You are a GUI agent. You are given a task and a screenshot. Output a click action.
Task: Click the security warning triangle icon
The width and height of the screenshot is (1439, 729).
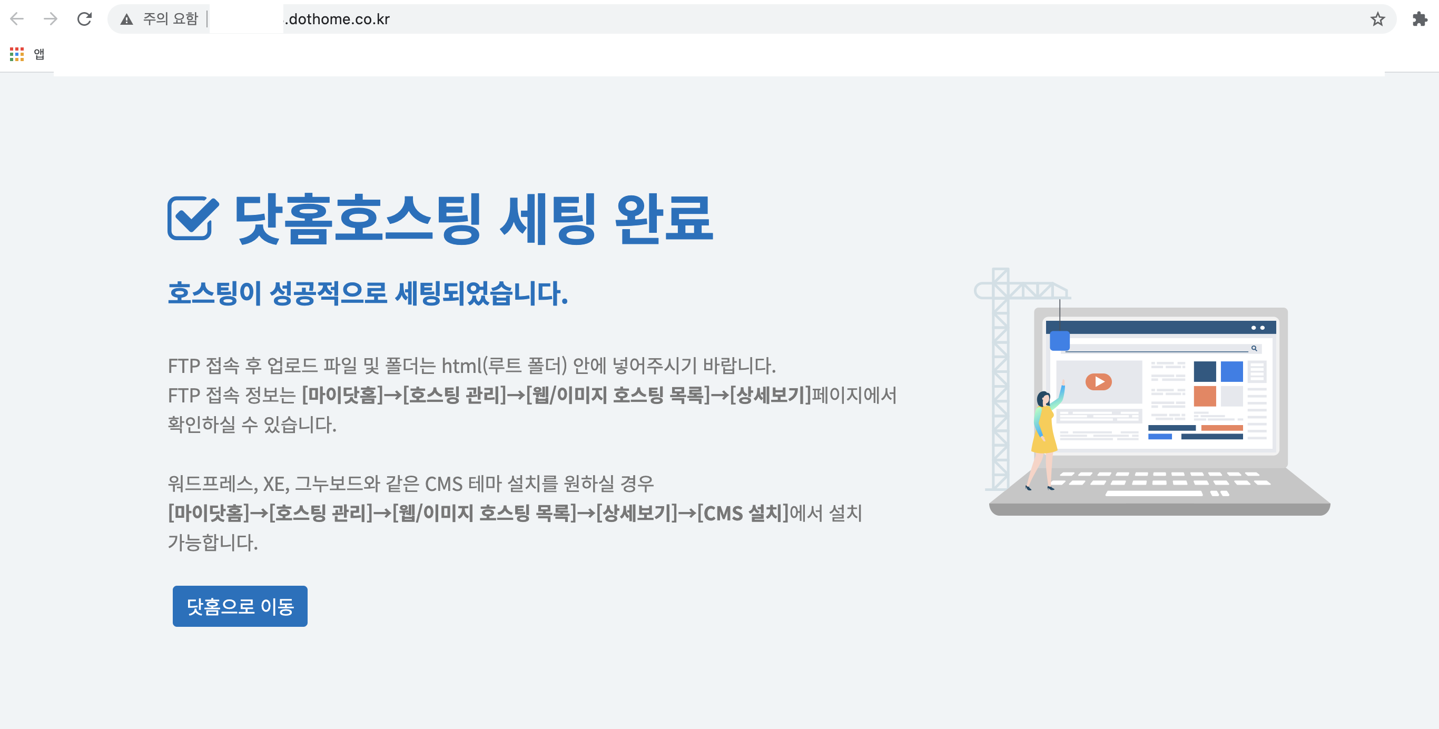pyautogui.click(x=127, y=19)
